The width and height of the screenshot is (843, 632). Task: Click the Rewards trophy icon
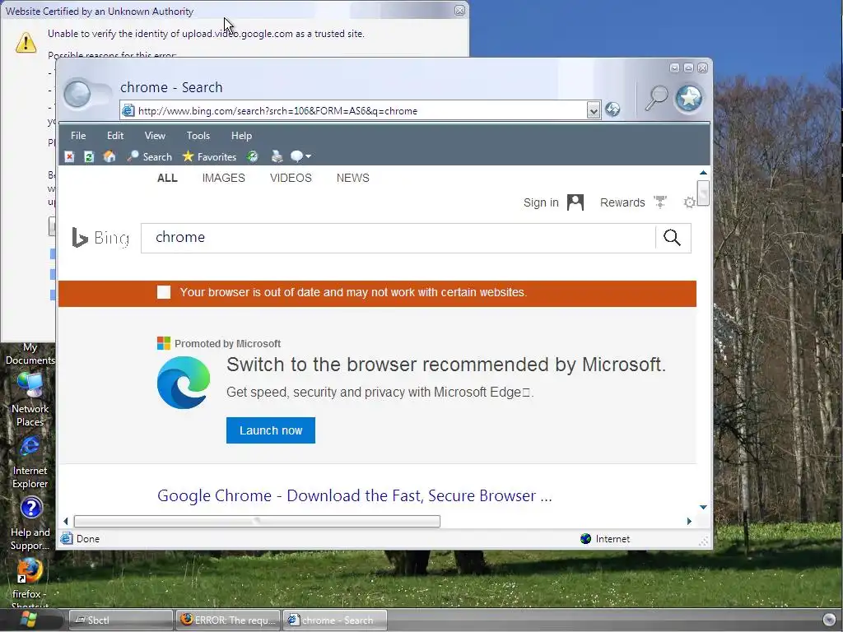coord(660,202)
